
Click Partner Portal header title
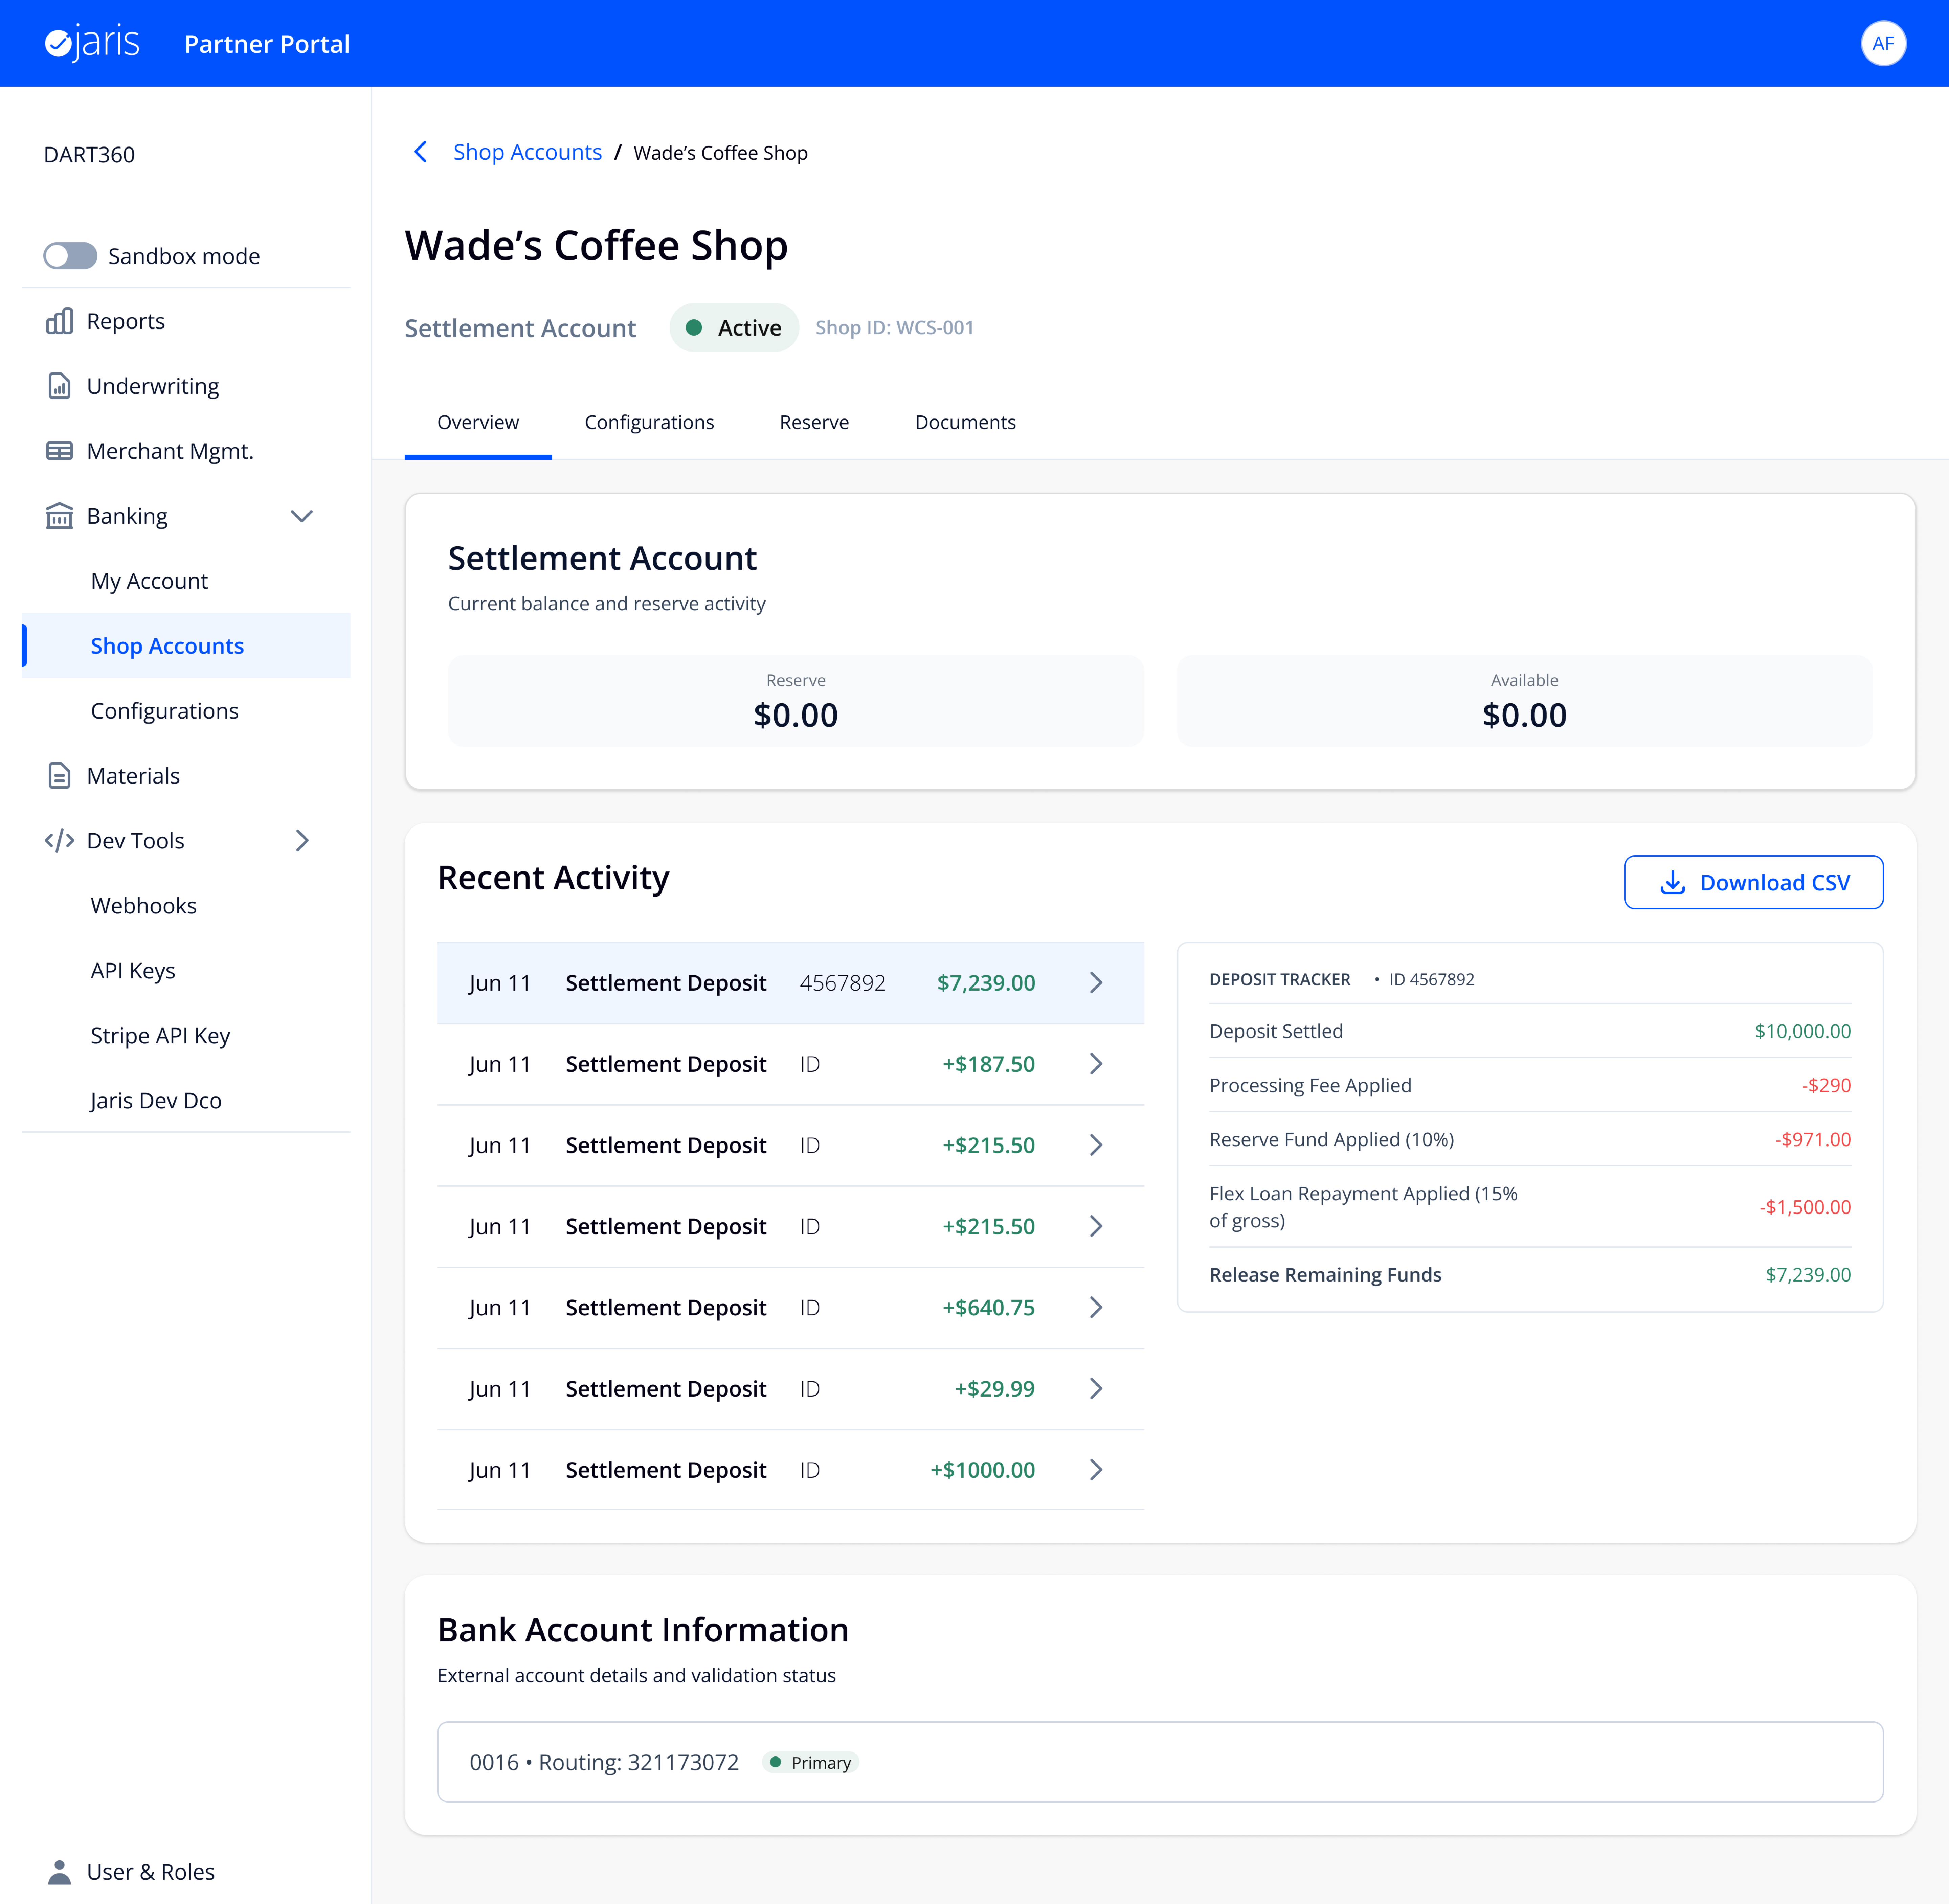click(x=267, y=44)
